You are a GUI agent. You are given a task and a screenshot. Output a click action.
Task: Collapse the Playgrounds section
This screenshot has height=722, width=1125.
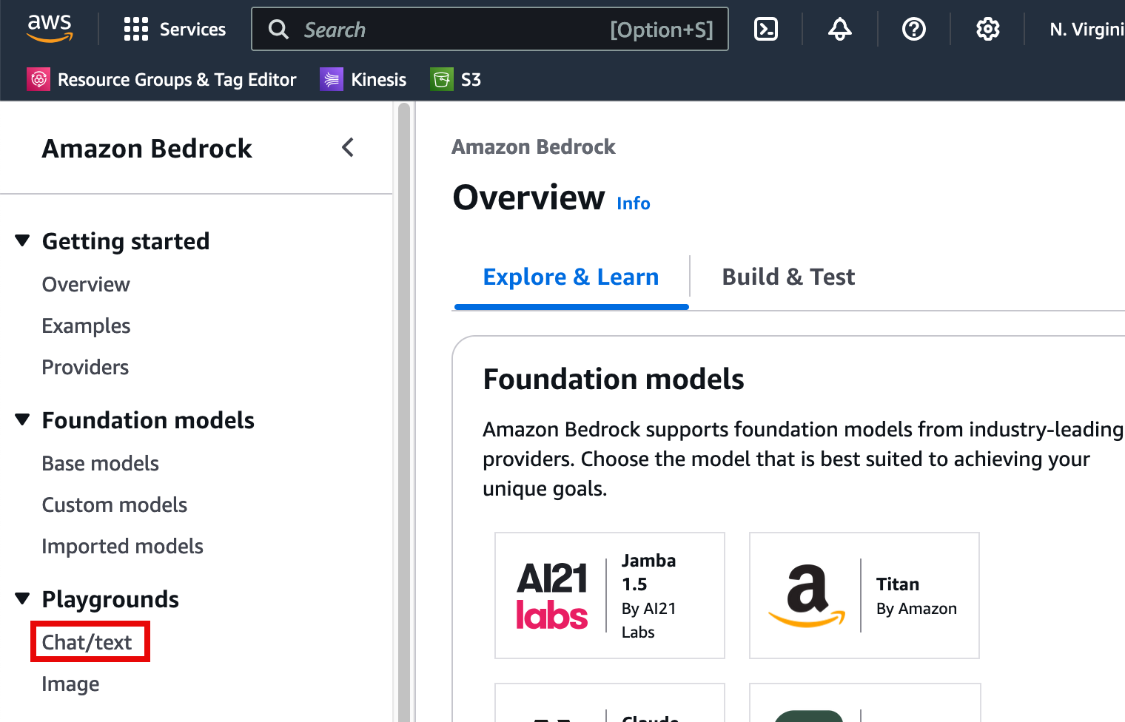point(23,599)
